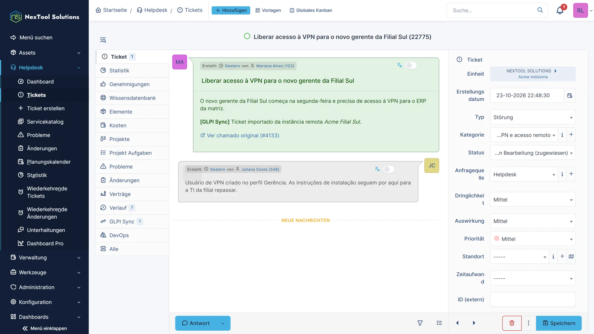Open the Priorität dropdown

[x=533, y=239]
